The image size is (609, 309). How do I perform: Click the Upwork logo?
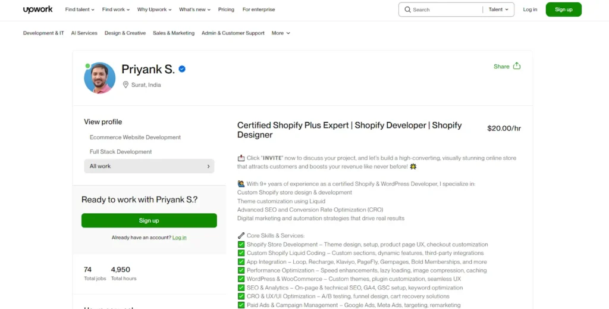pos(37,10)
